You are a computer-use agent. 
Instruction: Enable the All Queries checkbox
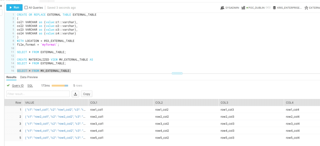point(26,7)
